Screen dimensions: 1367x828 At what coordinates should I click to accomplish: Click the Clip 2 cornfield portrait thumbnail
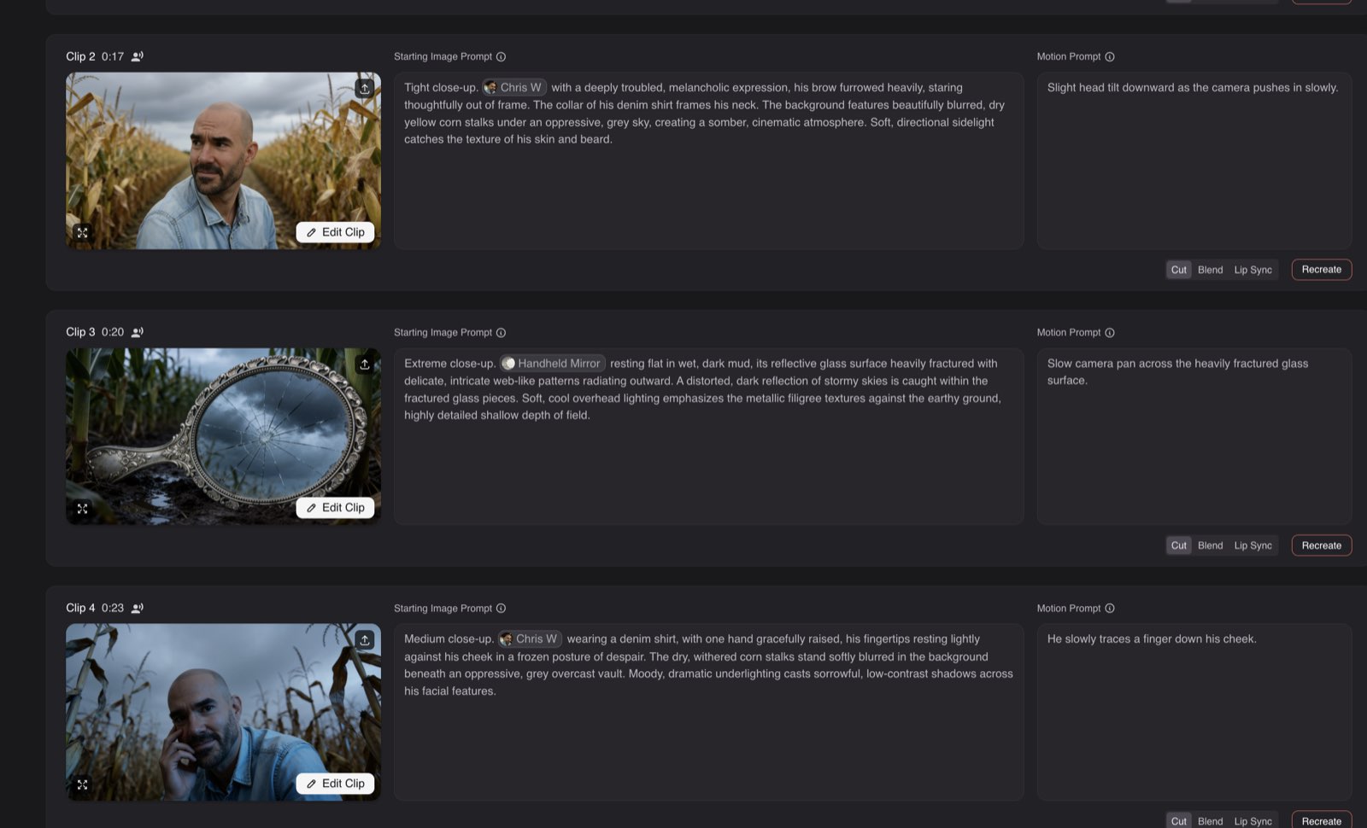click(x=224, y=160)
